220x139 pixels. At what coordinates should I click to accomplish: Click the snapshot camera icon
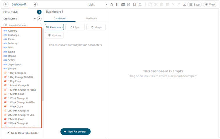[x=123, y=4]
